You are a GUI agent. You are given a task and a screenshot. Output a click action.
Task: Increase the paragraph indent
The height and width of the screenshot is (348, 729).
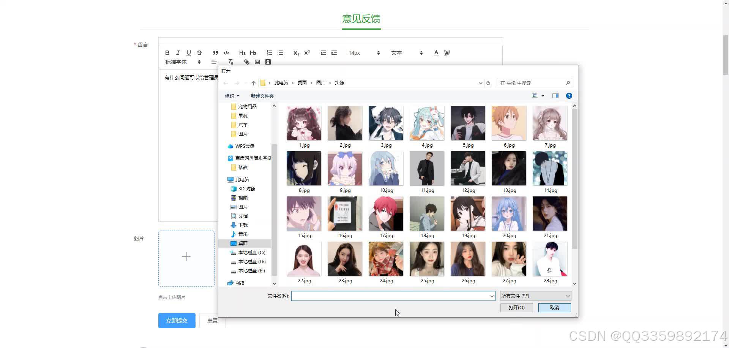click(x=334, y=53)
